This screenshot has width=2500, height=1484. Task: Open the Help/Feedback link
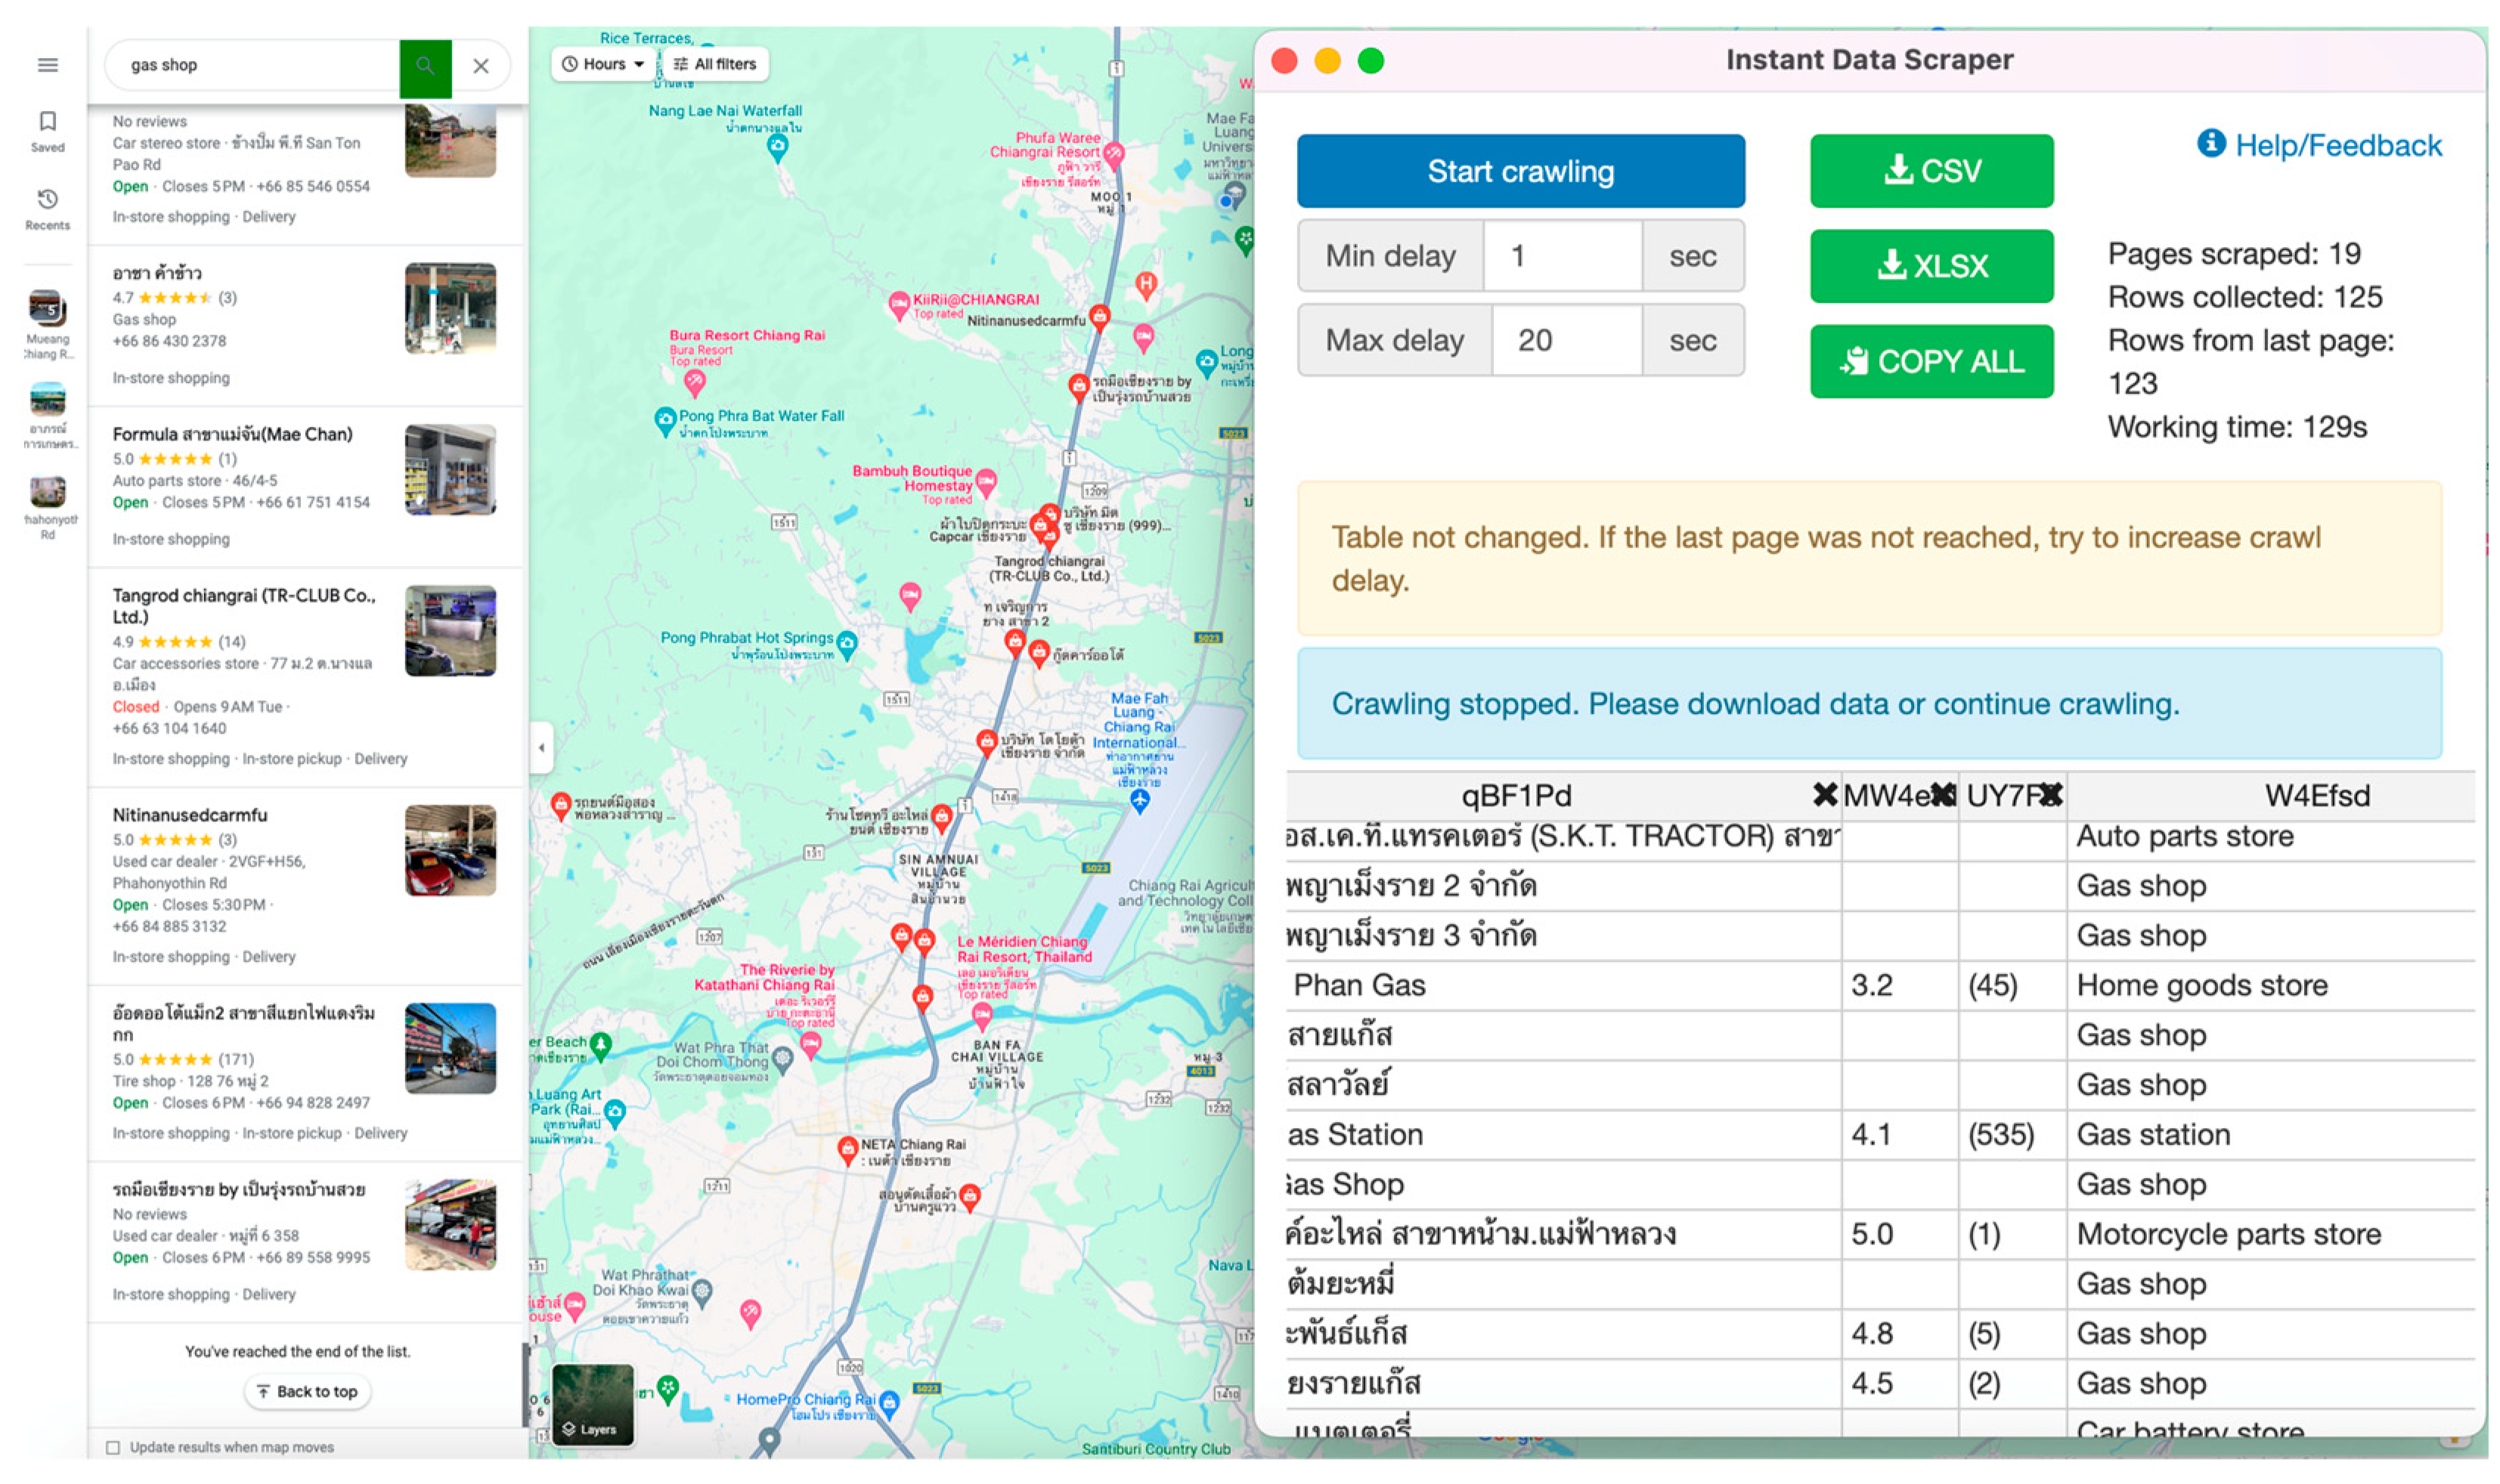[2337, 146]
